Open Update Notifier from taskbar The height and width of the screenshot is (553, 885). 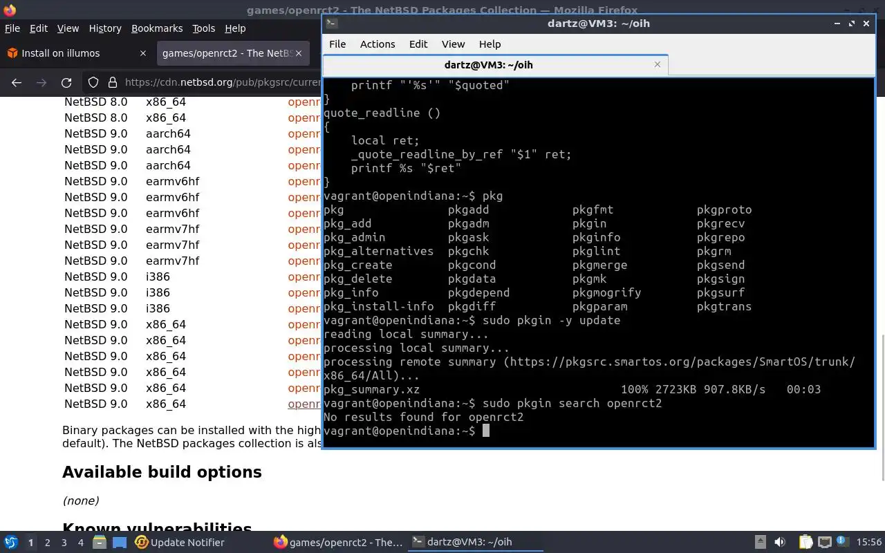point(180,543)
